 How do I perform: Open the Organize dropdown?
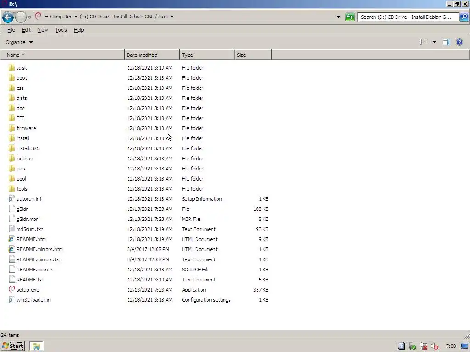19,42
